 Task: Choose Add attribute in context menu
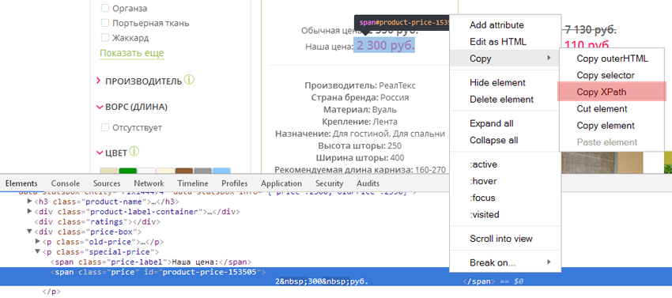(496, 25)
